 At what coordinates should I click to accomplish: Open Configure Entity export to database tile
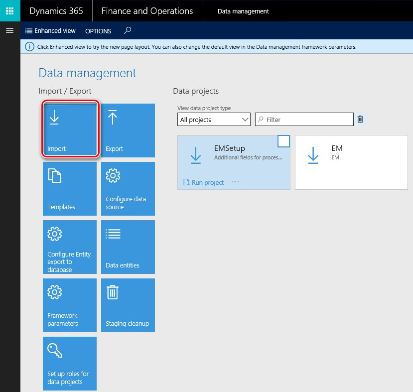coord(70,247)
